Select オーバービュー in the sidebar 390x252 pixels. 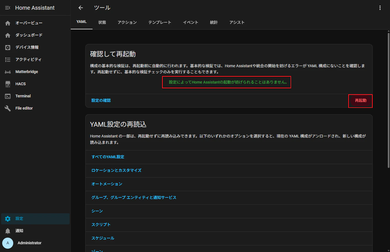click(35, 23)
